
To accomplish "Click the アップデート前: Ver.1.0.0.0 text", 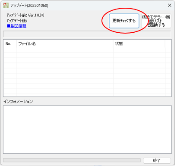I will click(x=25, y=15).
